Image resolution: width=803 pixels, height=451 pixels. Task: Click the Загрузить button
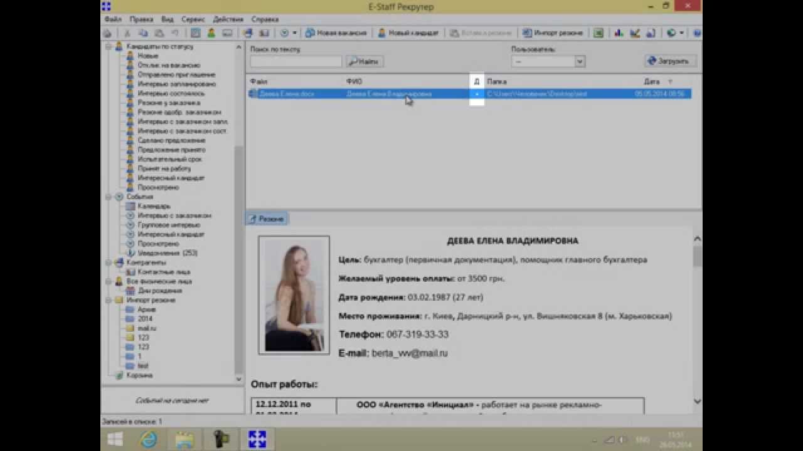(x=669, y=61)
